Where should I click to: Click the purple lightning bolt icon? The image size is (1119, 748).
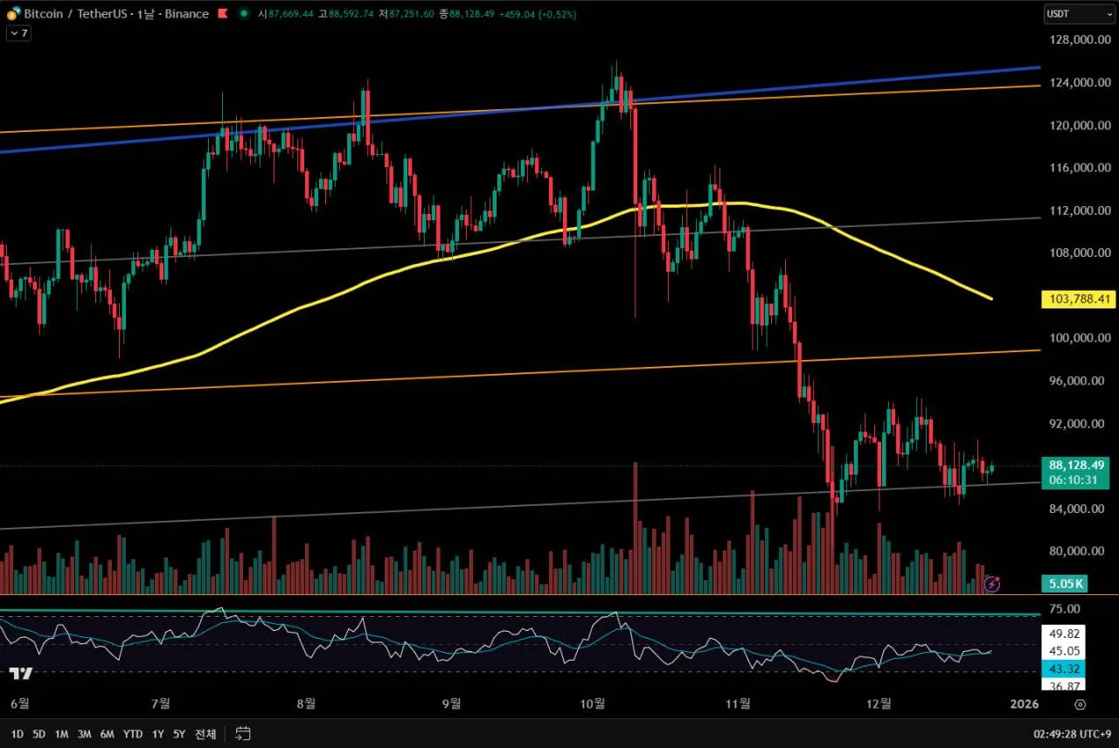click(991, 584)
